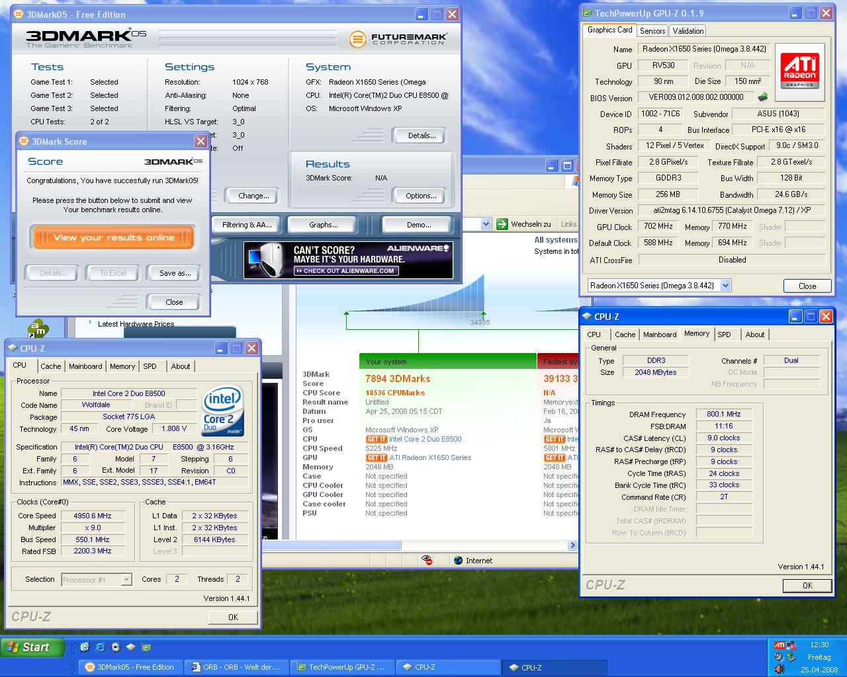Click the Futuremark Corporation logo in 3DMark05
Image resolution: width=847 pixels, height=677 pixels.
[x=398, y=39]
